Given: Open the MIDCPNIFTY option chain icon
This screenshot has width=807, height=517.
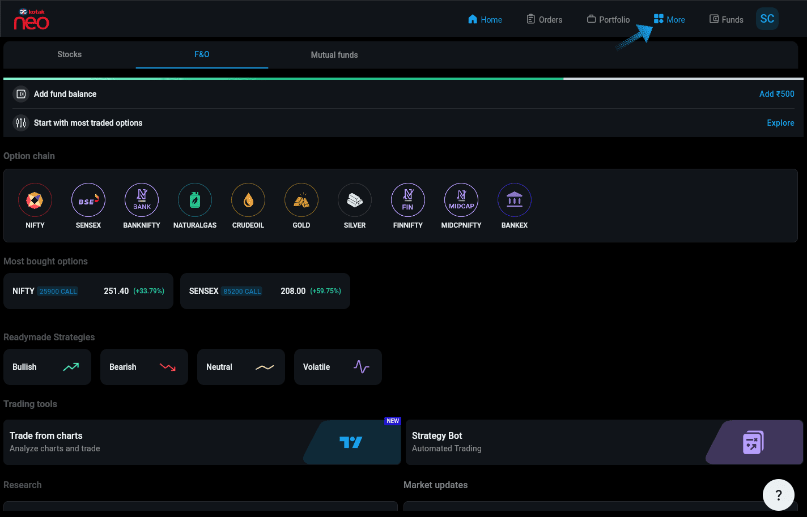Looking at the screenshot, I should click(x=461, y=200).
